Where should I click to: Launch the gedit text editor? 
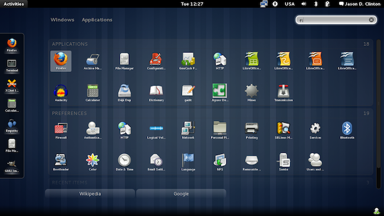[x=188, y=93]
